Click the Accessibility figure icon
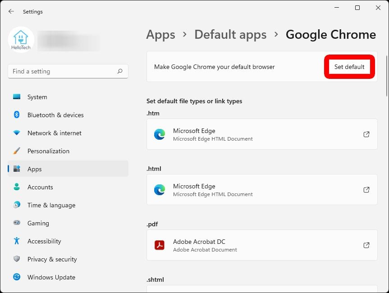The width and height of the screenshot is (389, 293). point(17,241)
